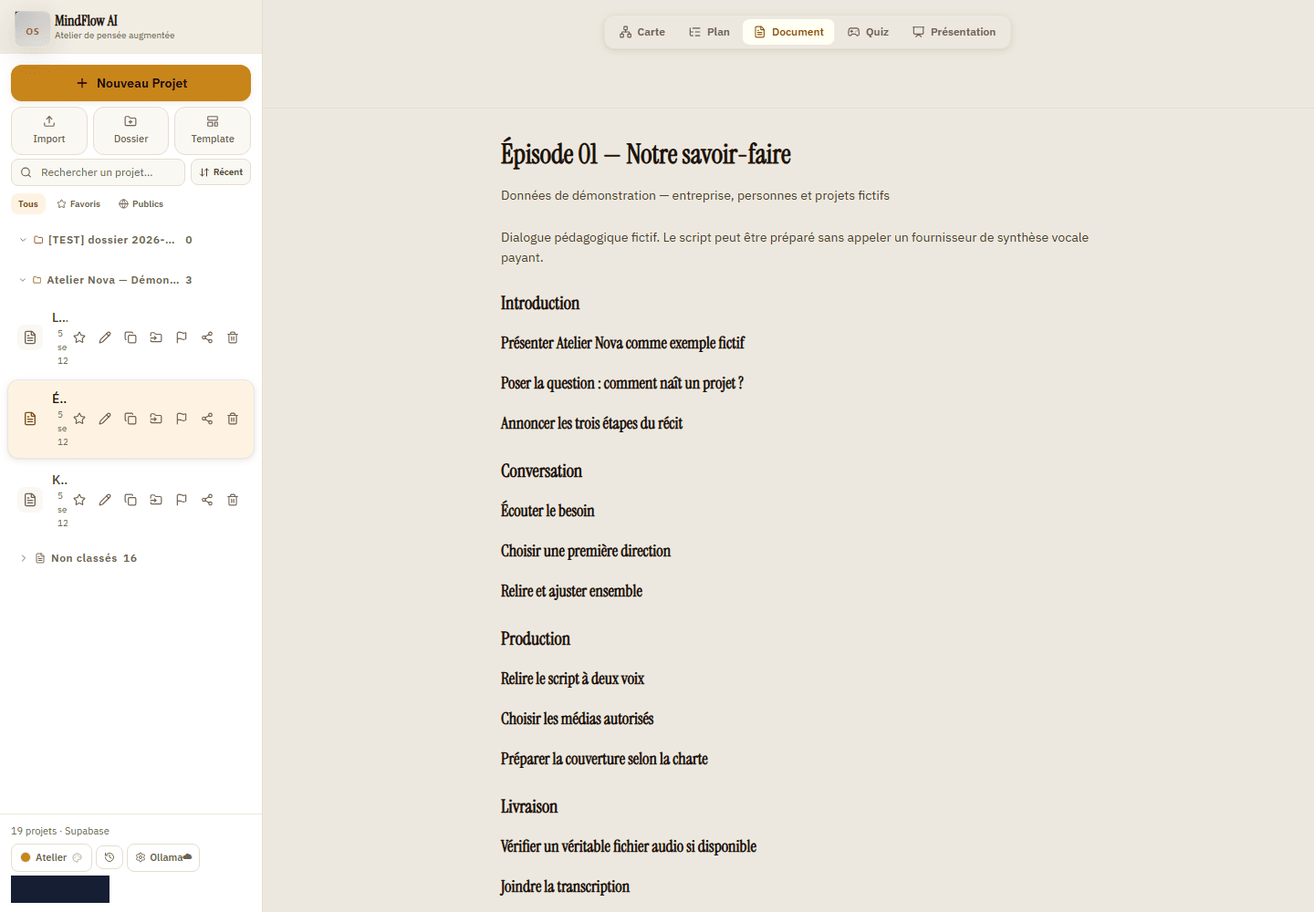The width and height of the screenshot is (1314, 912).
Task: Filter the list by Publics
Action: [141, 204]
